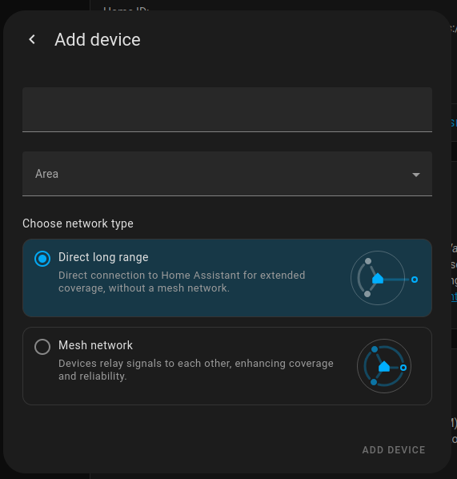This screenshot has width=457, height=479.
Task: Go back using the left chevron arrow
Action: tap(32, 39)
